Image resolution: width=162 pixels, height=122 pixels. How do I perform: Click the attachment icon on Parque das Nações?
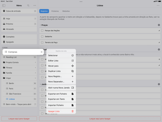(x=159, y=31)
